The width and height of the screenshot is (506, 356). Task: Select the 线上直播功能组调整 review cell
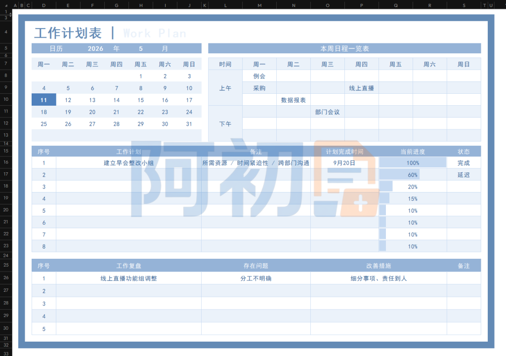[129, 278]
